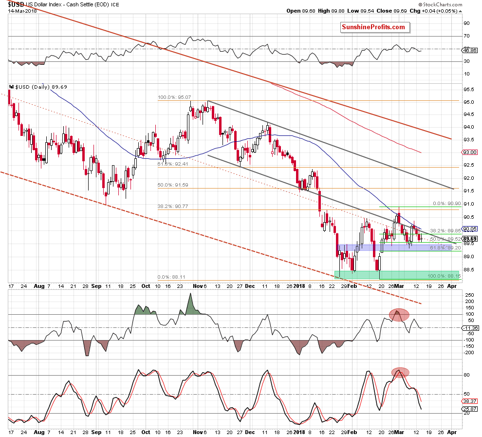The height and width of the screenshot is (437, 482).
Task: Click the $USD (Daily) 89.69 legend text
Action: point(41,87)
